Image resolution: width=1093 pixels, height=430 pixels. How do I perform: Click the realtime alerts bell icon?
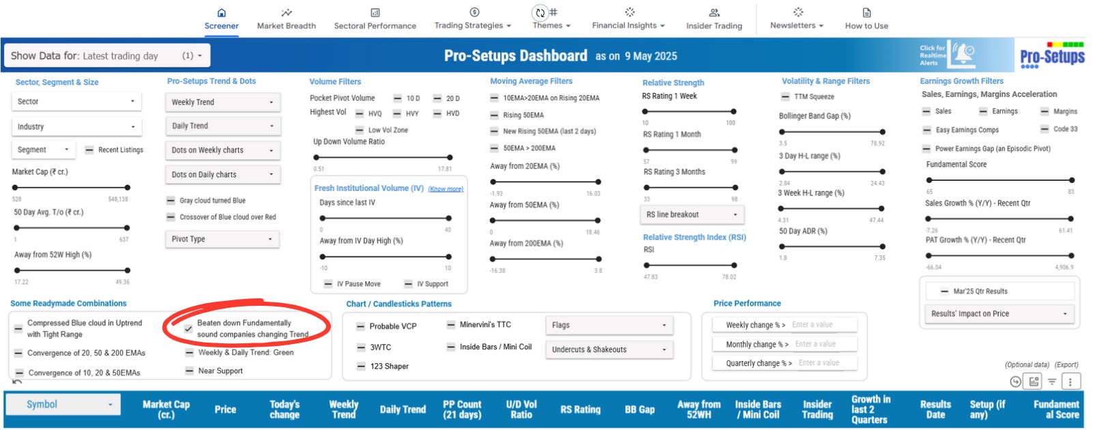[963, 53]
